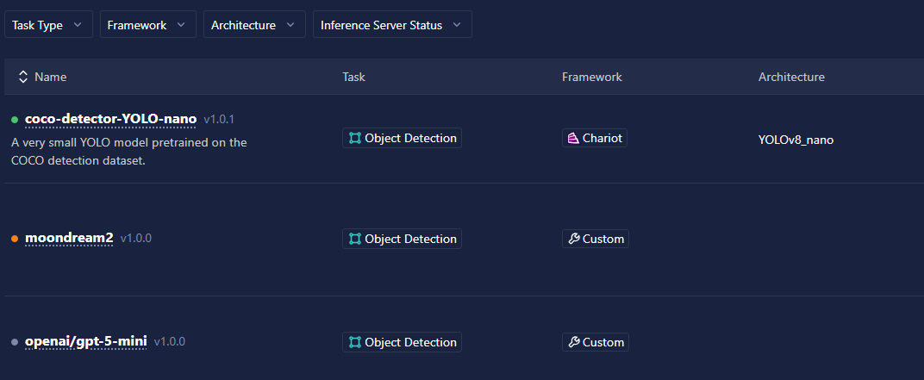Sort the table using the Name sort arrows icon
The image size is (924, 380).
(x=23, y=78)
